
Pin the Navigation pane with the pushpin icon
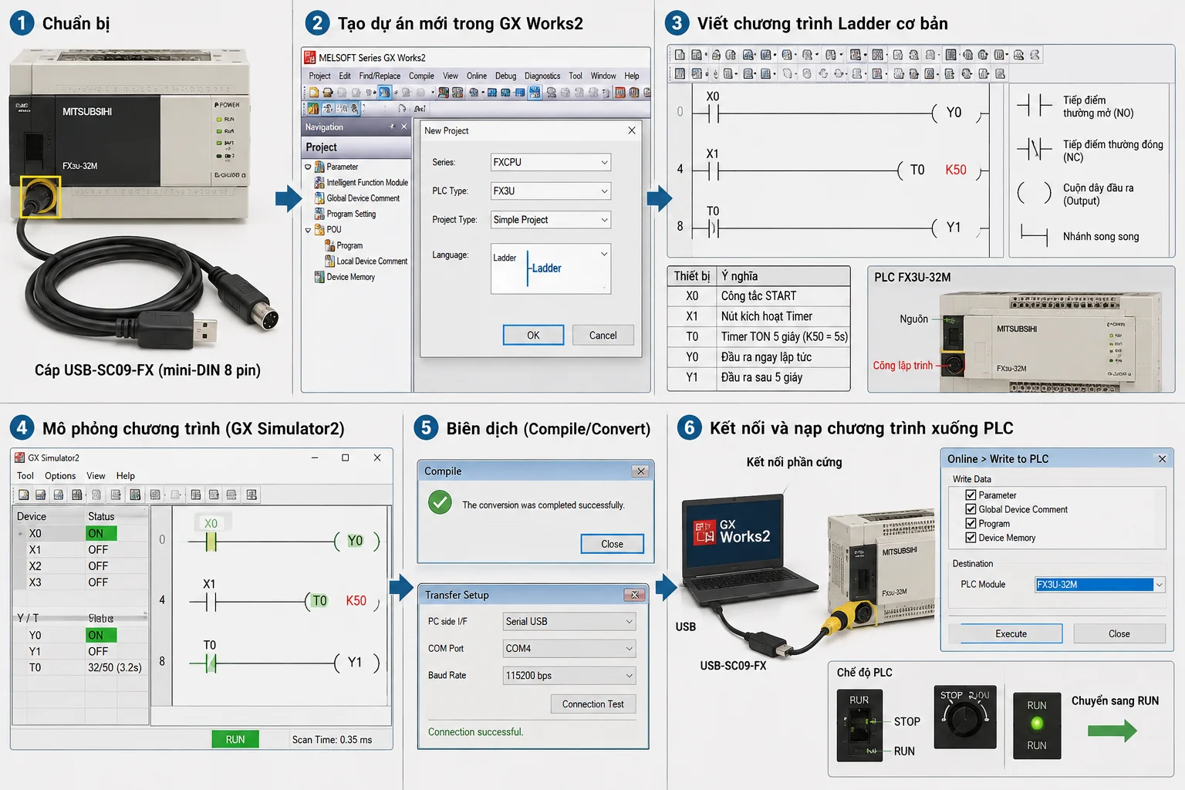392,127
